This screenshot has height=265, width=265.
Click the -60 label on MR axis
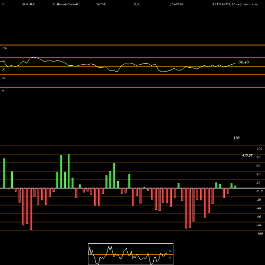(259, 217)
